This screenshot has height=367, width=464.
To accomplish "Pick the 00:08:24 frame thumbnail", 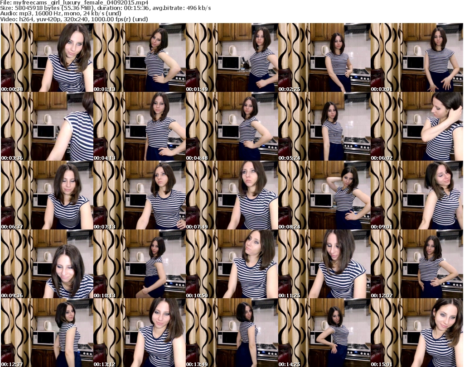I will 324,195.
